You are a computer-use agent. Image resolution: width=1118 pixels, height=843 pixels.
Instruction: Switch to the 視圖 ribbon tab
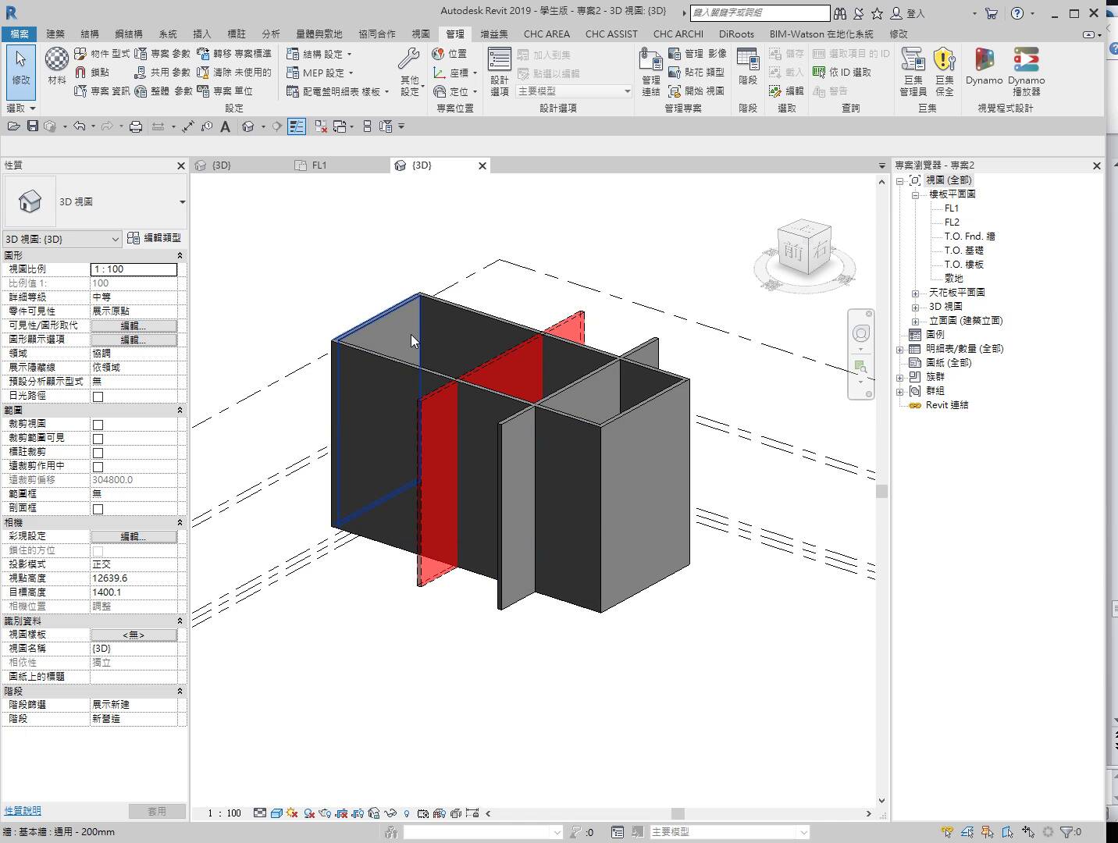(421, 34)
